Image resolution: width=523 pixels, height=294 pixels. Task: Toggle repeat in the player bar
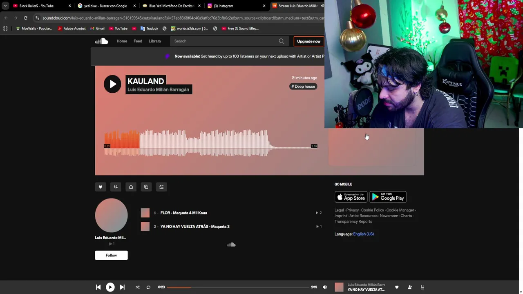coord(148,287)
